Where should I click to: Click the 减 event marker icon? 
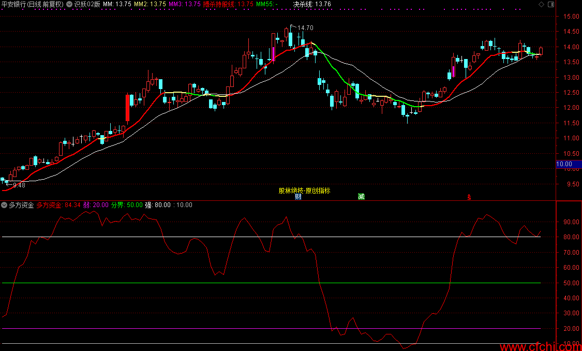pyautogui.click(x=361, y=197)
